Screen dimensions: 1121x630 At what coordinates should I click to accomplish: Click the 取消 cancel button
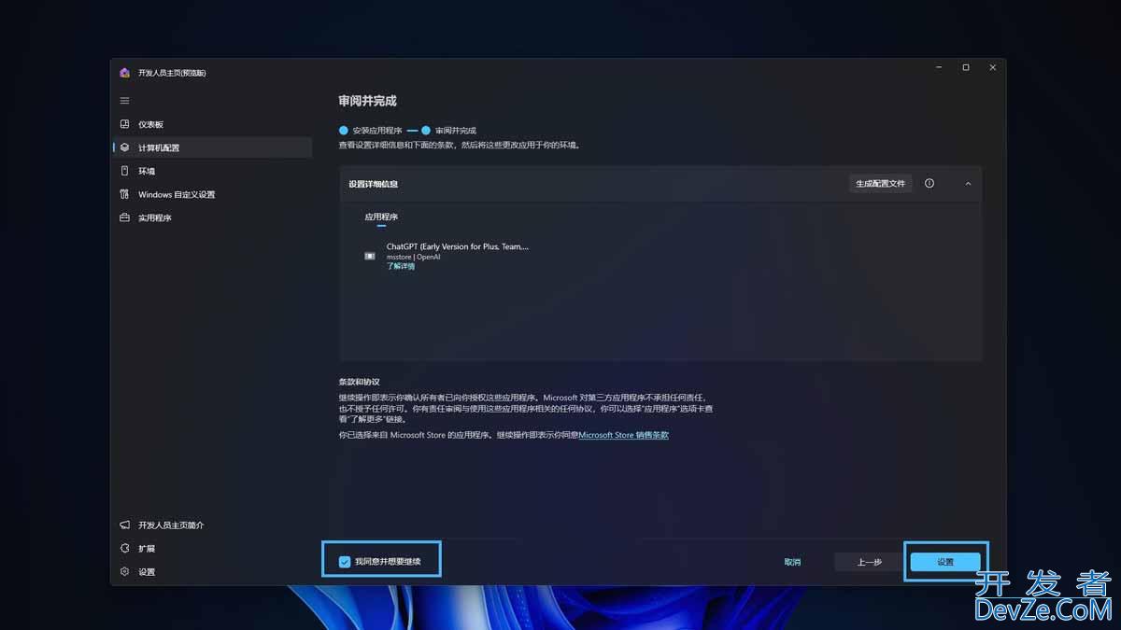tap(792, 562)
